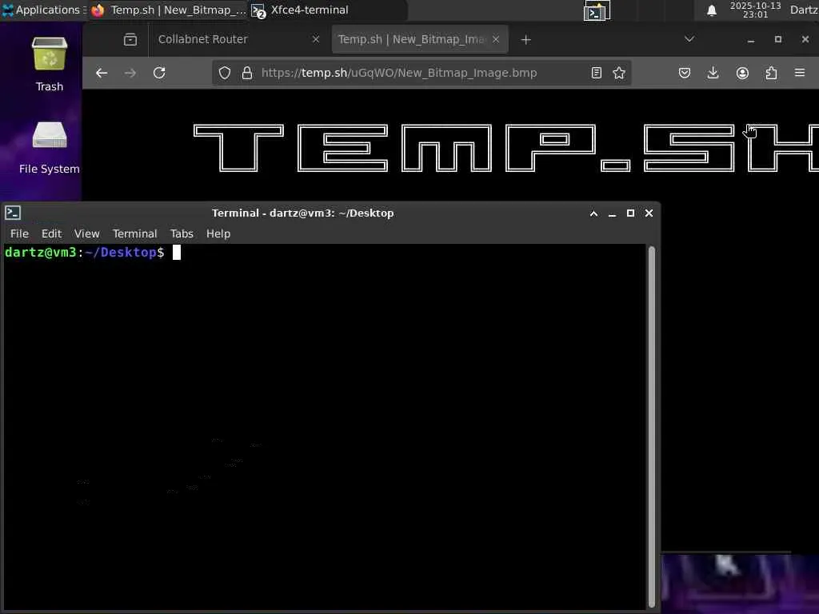Open the clock showing 2025-10-13 23:01
Screen dimensions: 819x614
pos(755,10)
